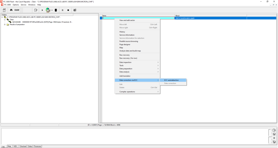Open dropdown arrow beside the globe icon

point(52,10)
